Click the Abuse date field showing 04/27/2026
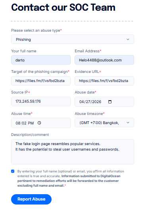The height and width of the screenshot is (216, 146). pos(104,102)
